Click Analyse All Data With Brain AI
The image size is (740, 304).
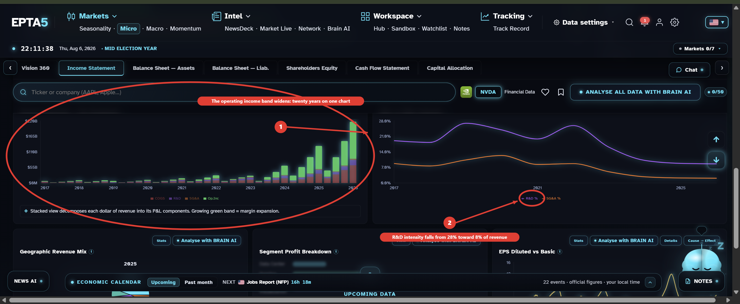click(x=635, y=92)
